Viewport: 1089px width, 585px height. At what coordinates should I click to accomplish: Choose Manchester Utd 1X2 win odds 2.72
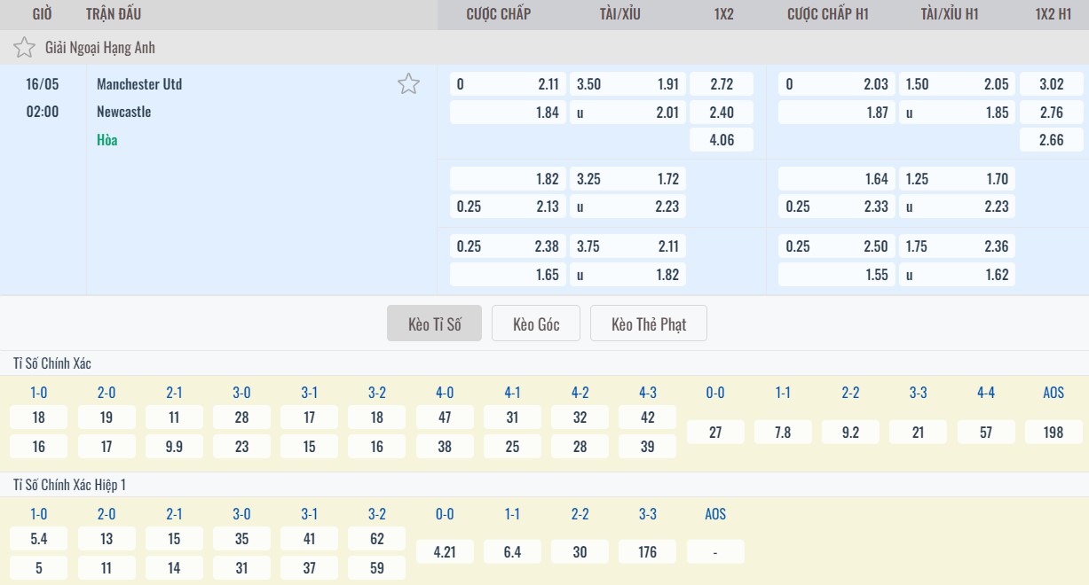point(722,84)
